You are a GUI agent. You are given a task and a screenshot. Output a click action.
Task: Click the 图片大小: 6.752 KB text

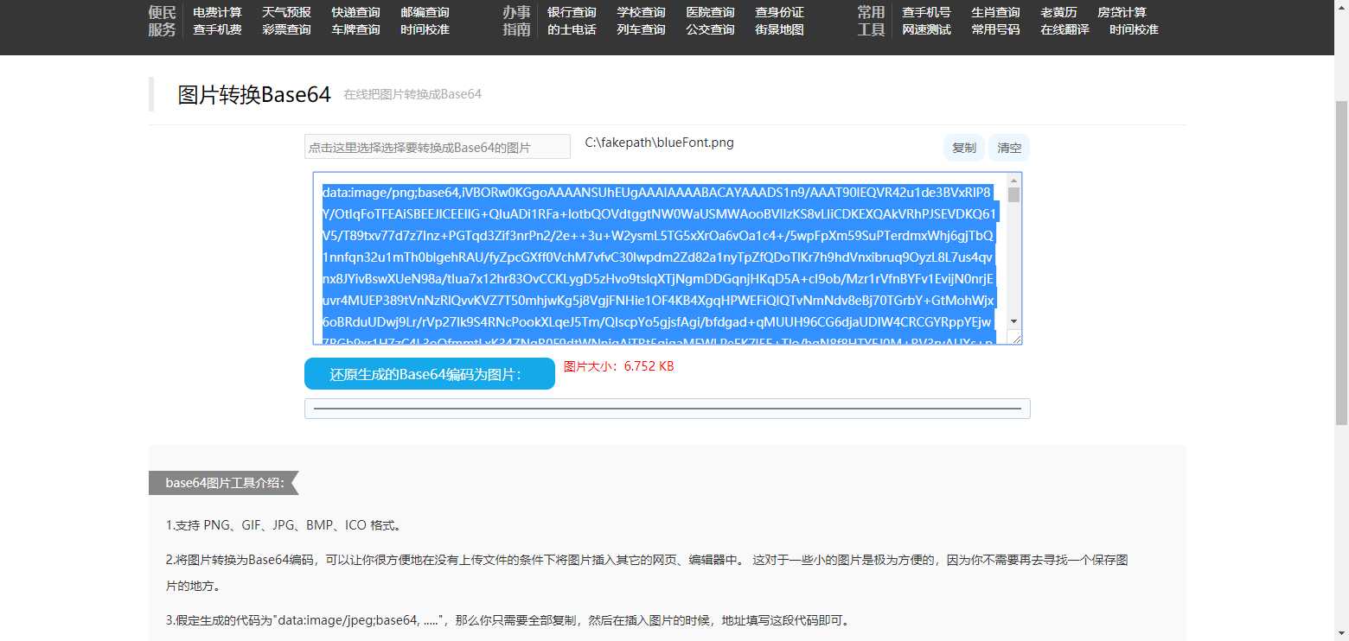(618, 366)
